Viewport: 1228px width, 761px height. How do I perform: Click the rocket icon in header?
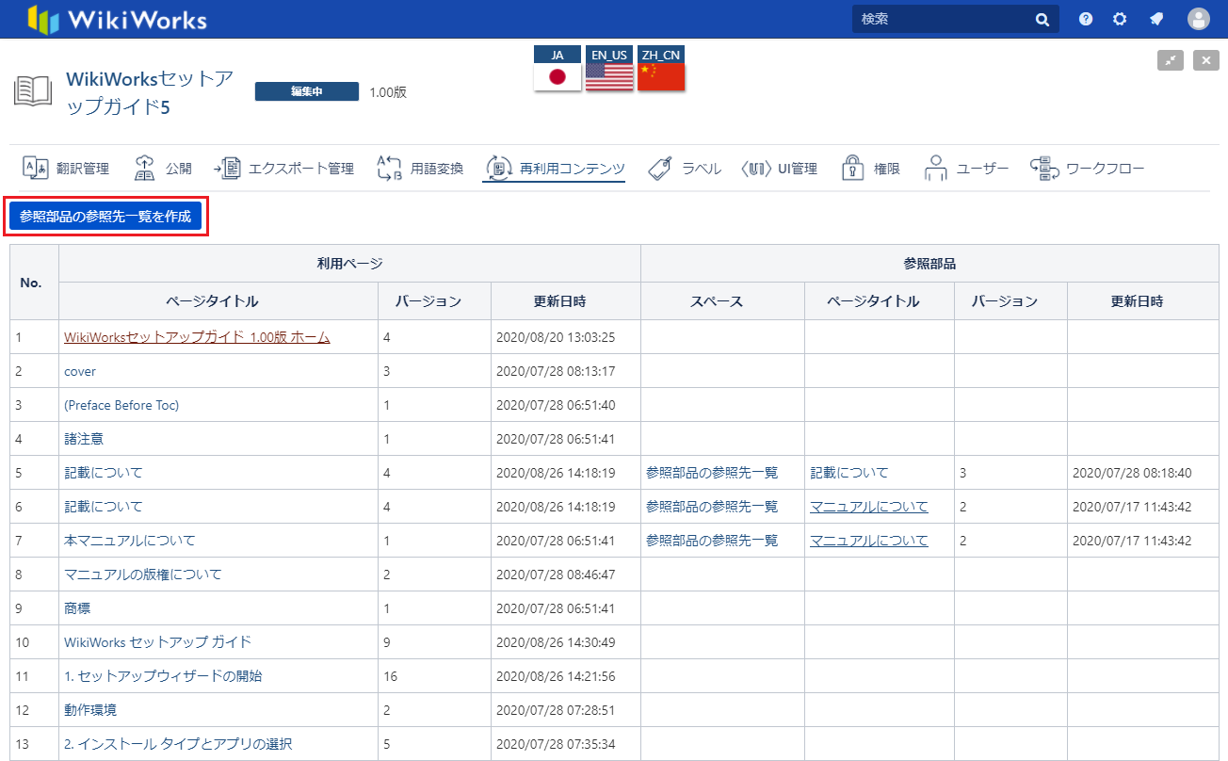(x=1156, y=19)
